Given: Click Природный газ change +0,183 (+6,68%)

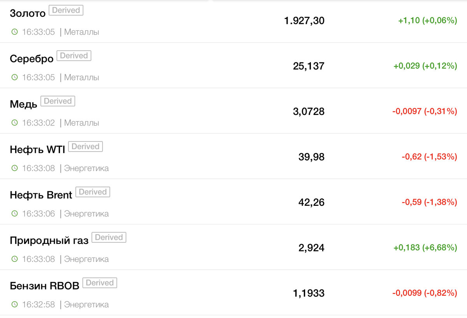Looking at the screenshot, I should (425, 248).
